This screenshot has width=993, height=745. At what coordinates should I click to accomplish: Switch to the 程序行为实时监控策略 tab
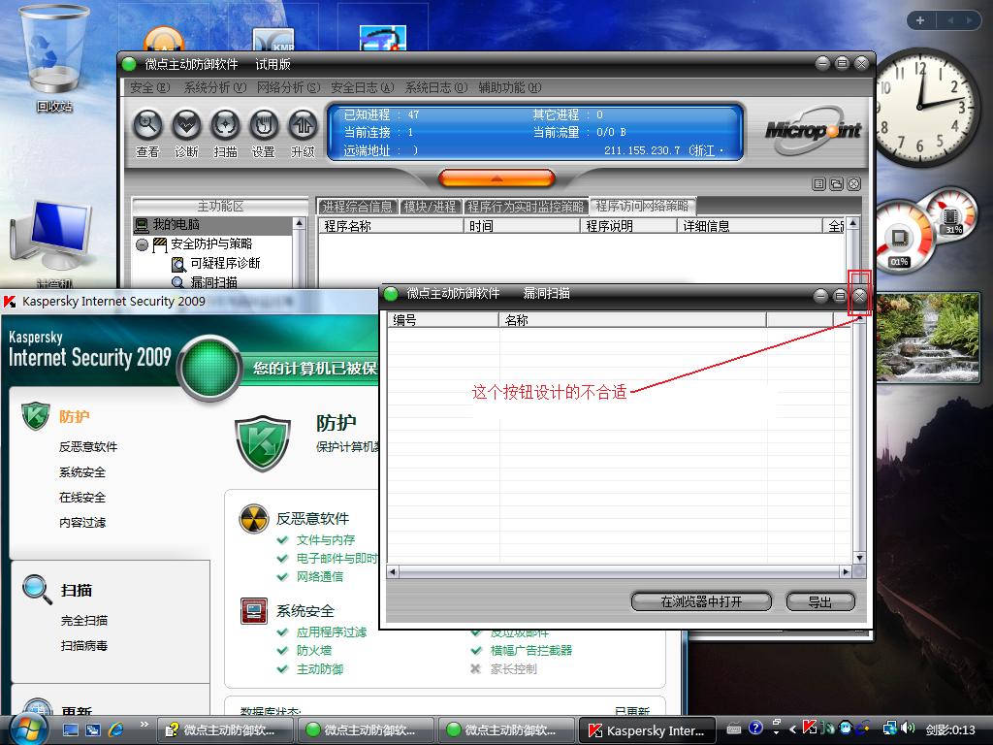coord(525,206)
